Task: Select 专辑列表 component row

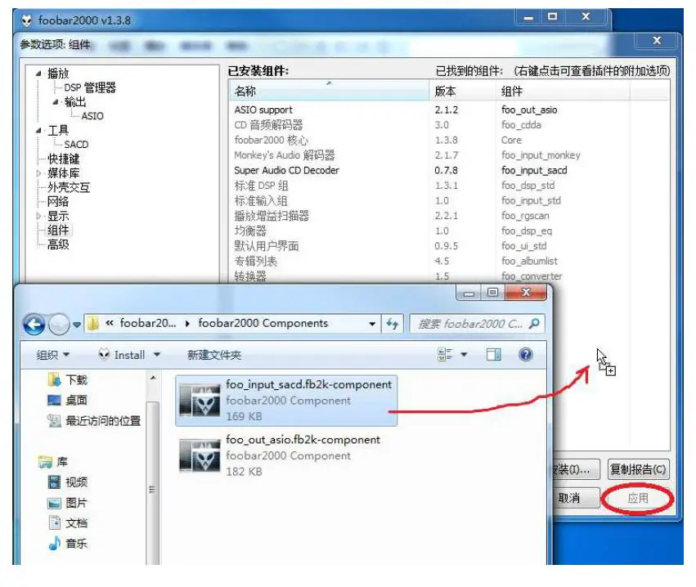Action: (449, 261)
